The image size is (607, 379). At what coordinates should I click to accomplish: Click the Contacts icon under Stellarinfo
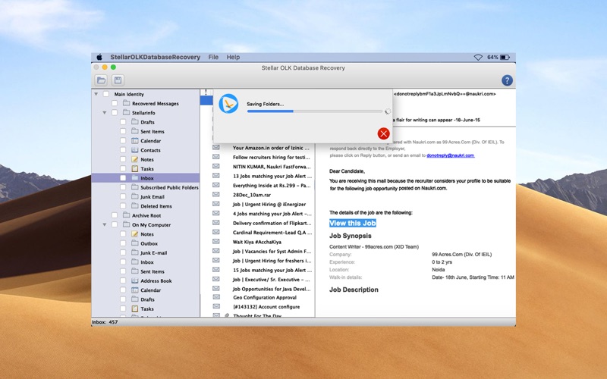135,150
